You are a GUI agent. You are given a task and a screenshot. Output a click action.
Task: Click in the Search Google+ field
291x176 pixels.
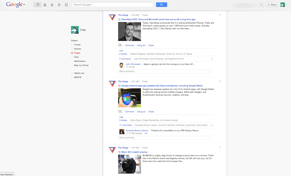click(113, 5)
